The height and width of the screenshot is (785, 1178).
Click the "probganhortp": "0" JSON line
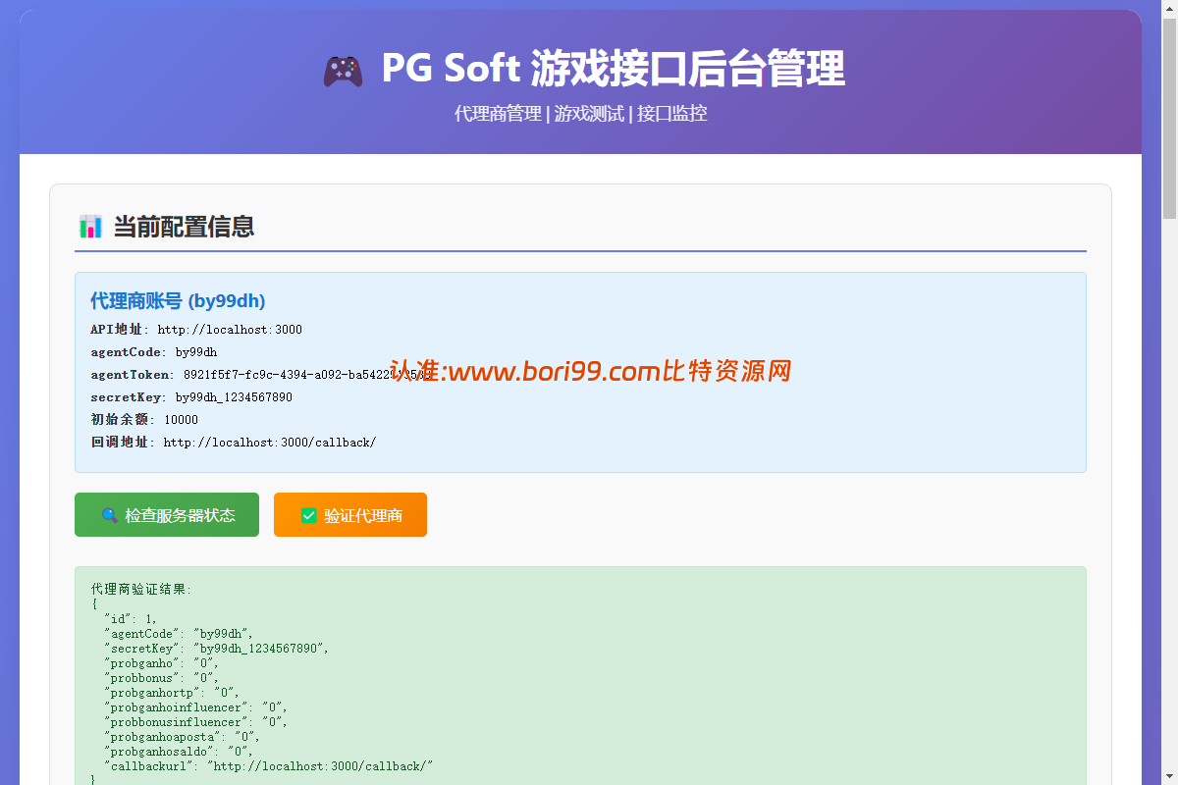(x=172, y=693)
